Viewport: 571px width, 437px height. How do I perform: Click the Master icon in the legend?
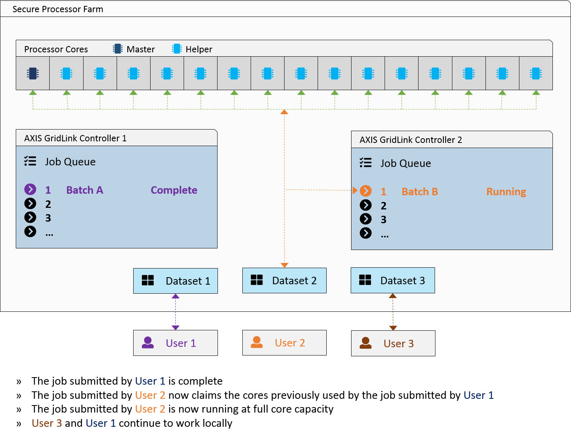117,49
